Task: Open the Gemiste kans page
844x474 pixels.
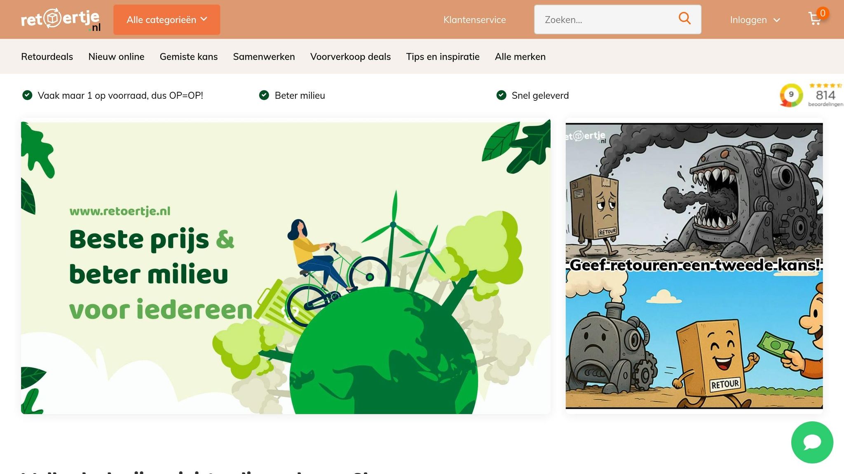Action: [x=188, y=57]
